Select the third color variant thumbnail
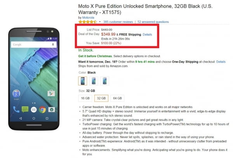 click(x=104, y=81)
